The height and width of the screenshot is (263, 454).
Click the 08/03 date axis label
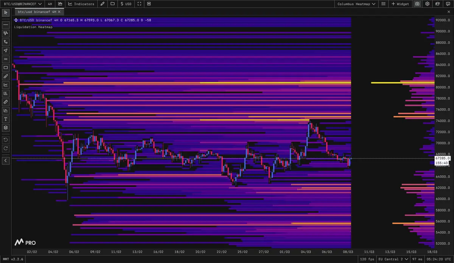click(x=348, y=252)
